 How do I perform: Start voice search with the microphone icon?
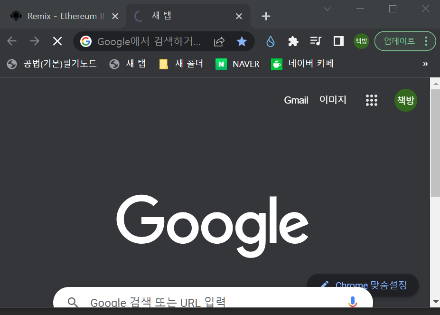click(x=353, y=302)
